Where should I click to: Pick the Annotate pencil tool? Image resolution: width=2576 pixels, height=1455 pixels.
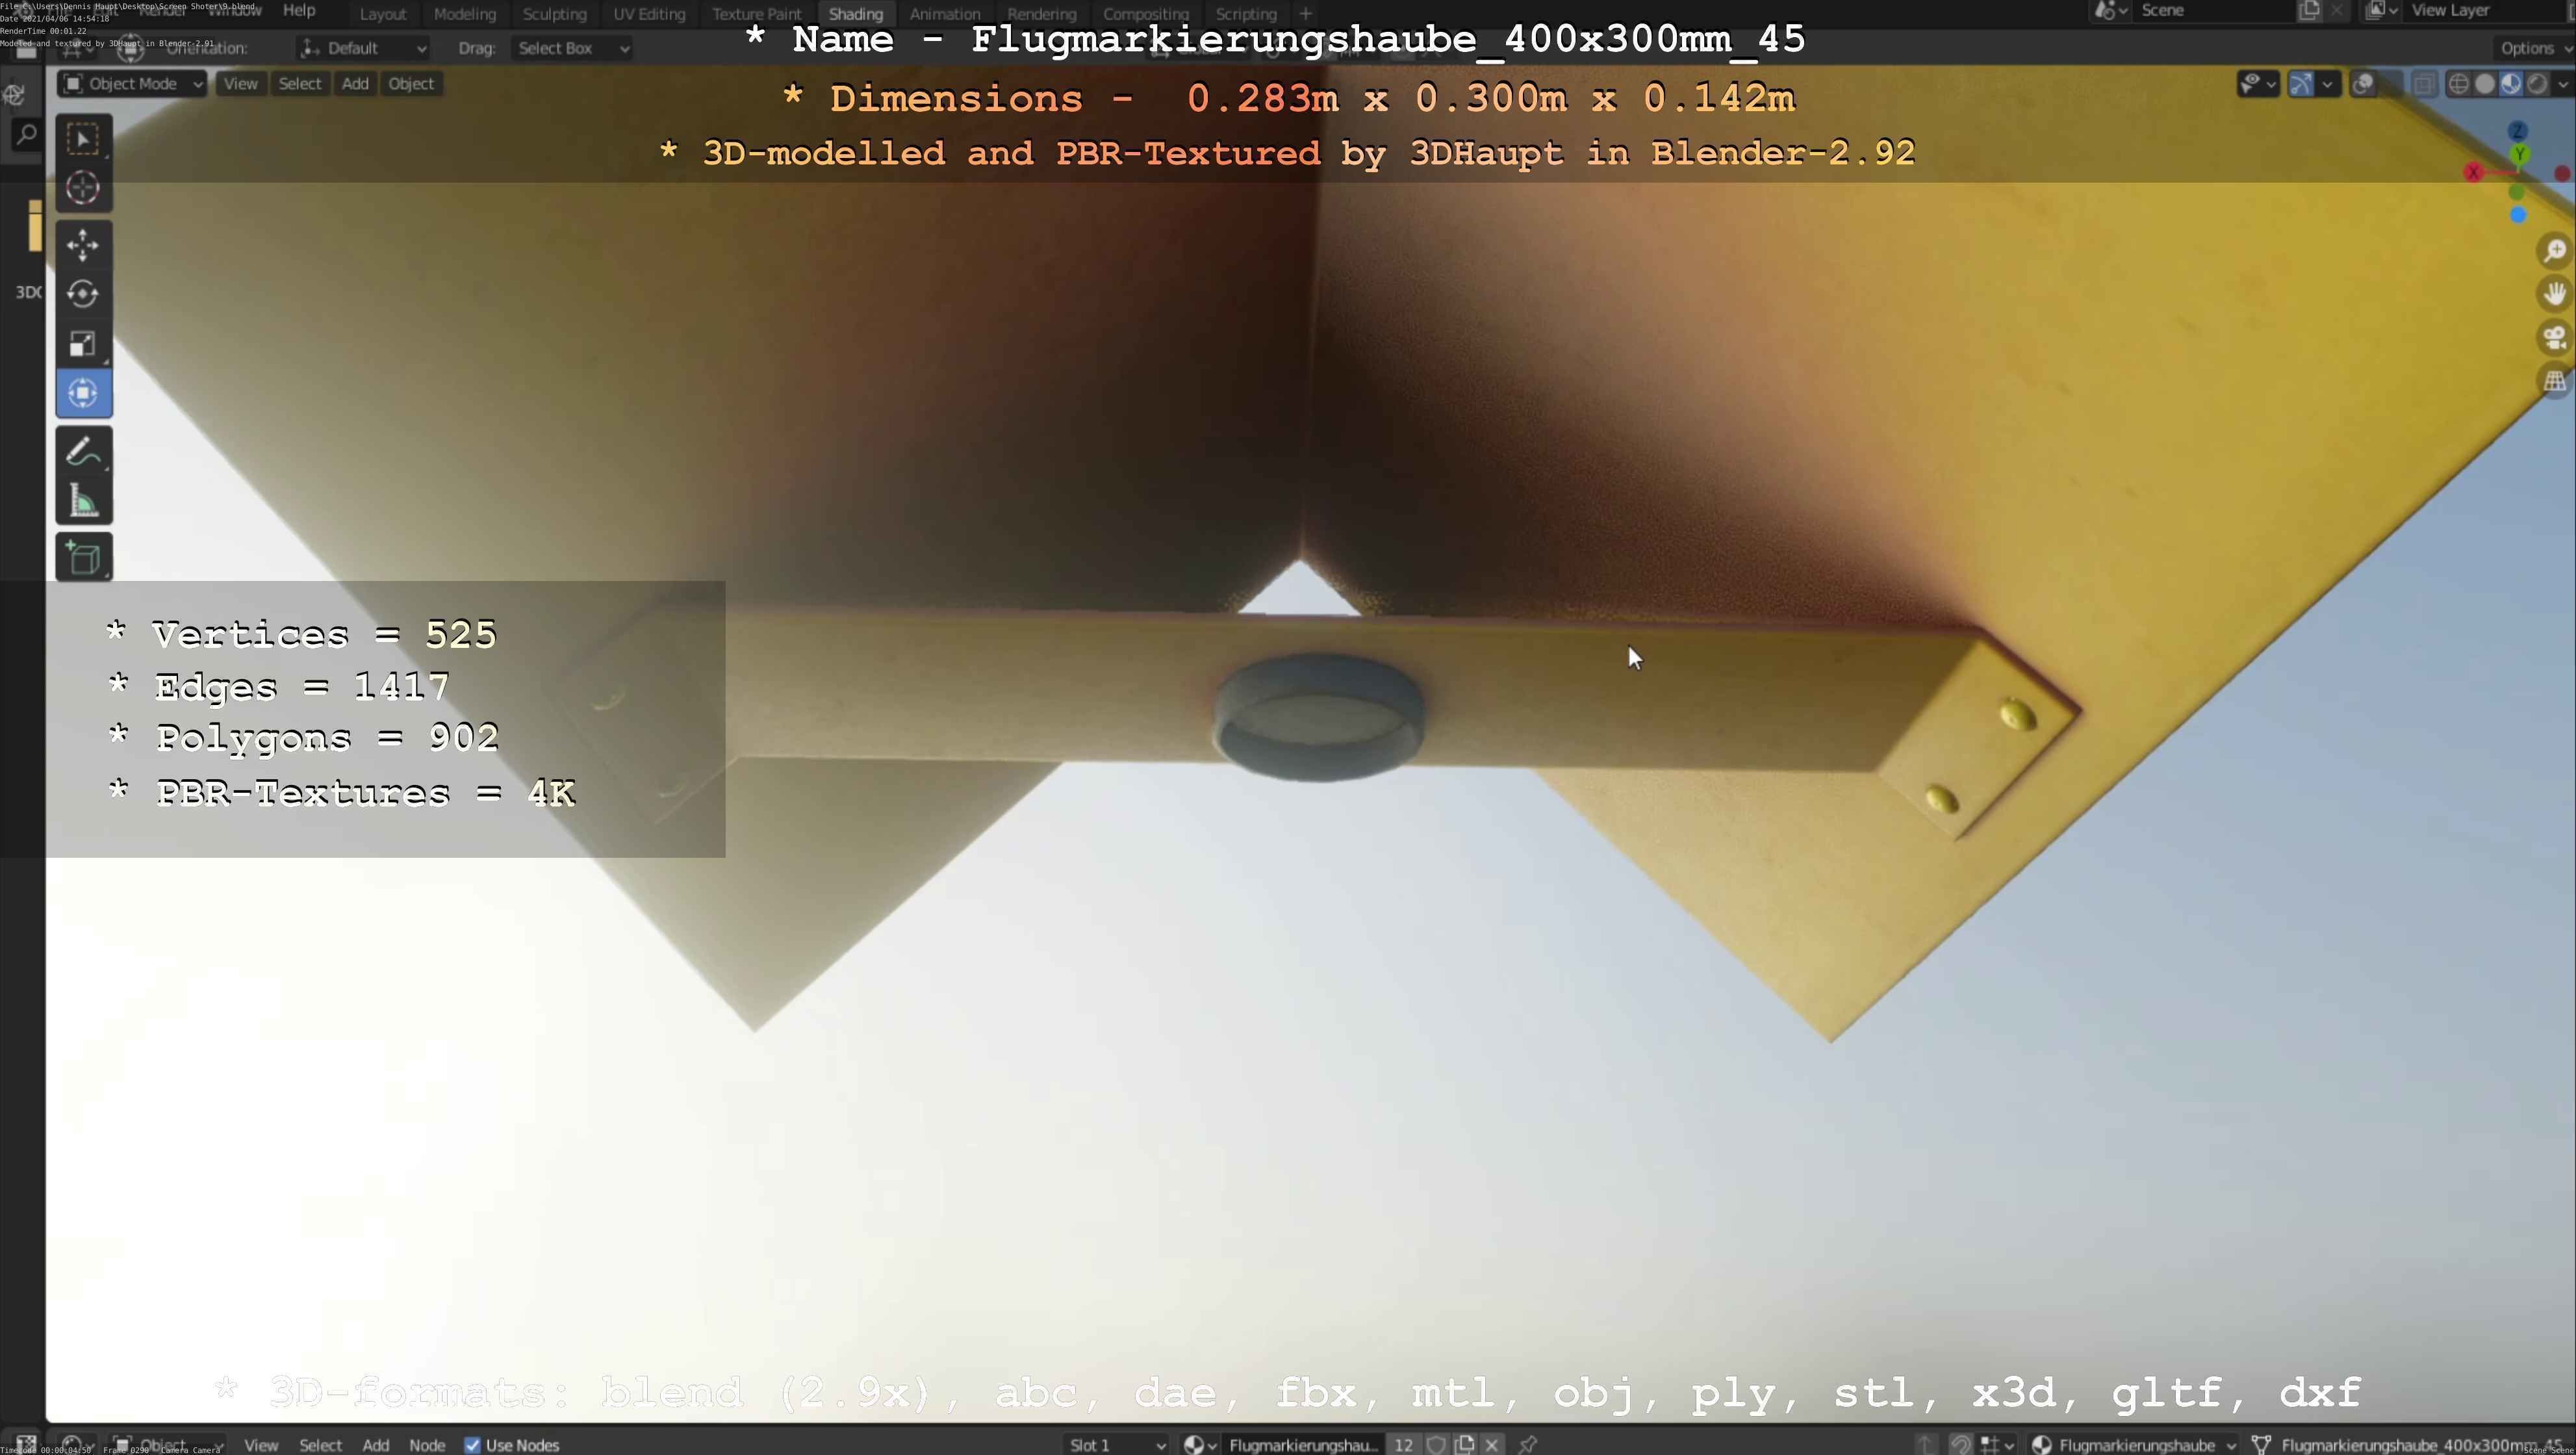83,451
